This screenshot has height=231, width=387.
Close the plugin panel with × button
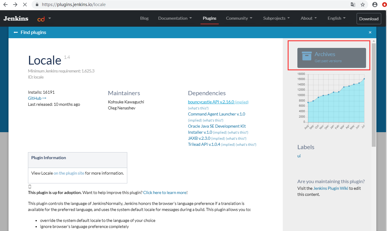370,32
